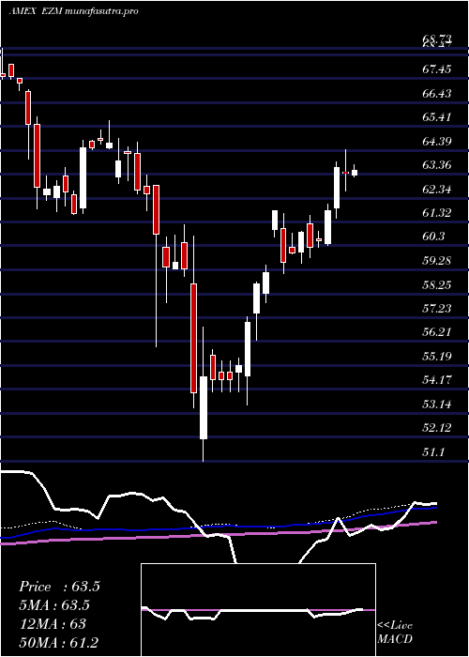Click the long red candle dropping to 54
The height and width of the screenshot is (657, 469).
(x=193, y=338)
